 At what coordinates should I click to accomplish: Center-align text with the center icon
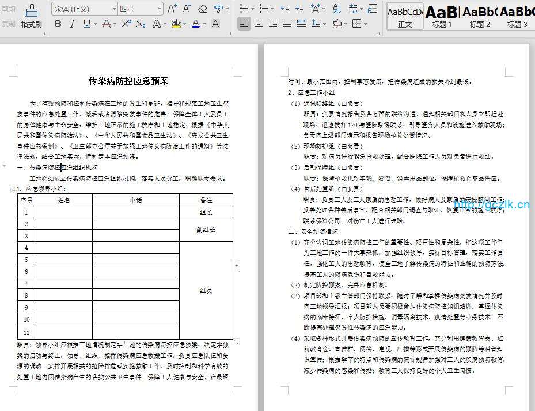[259, 24]
